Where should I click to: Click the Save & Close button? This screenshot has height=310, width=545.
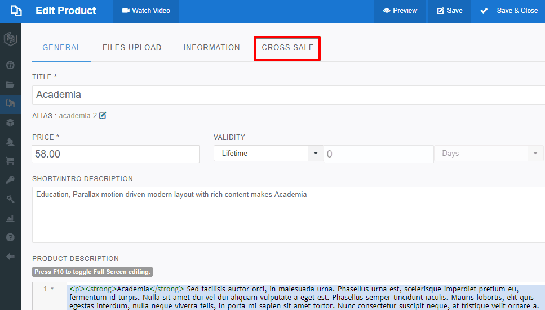[x=509, y=11]
